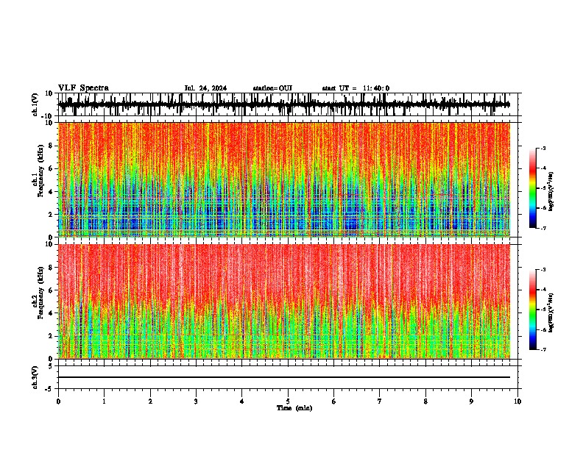
Task: Click time axis tick label "9"
Action: click(471, 401)
